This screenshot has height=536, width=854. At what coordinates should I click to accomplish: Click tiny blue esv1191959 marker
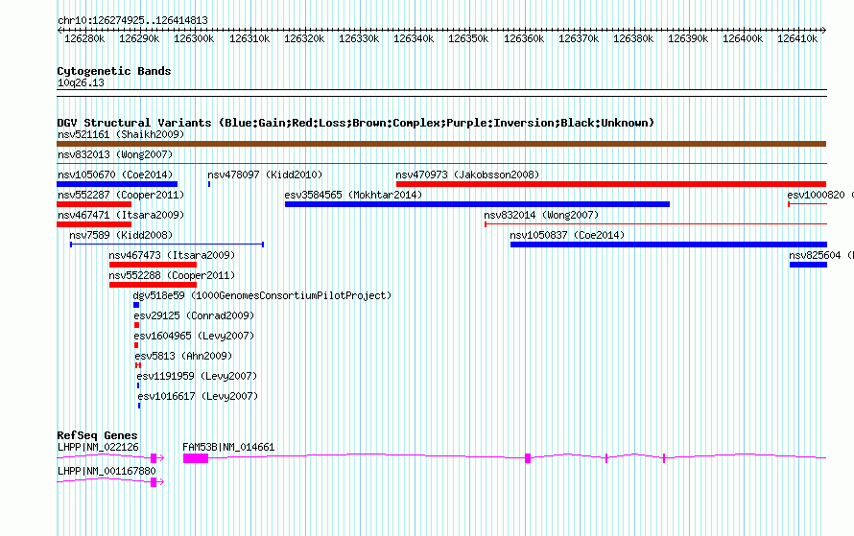coord(138,385)
